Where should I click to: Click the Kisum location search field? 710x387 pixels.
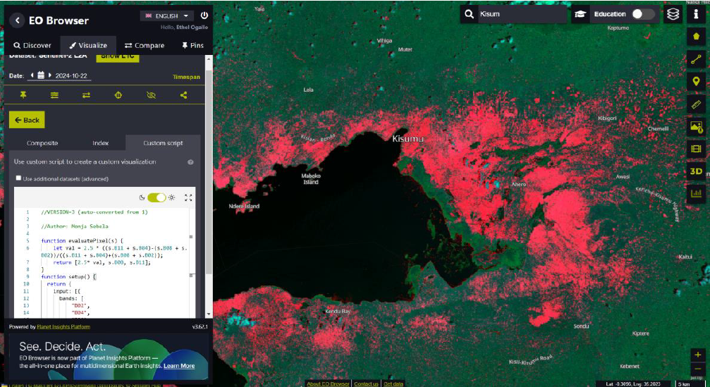tap(520, 14)
